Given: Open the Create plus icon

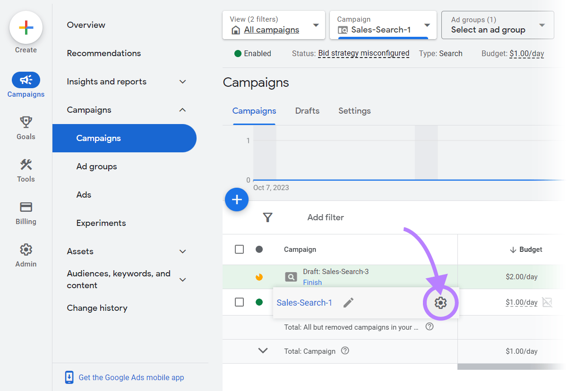Looking at the screenshot, I should (26, 28).
